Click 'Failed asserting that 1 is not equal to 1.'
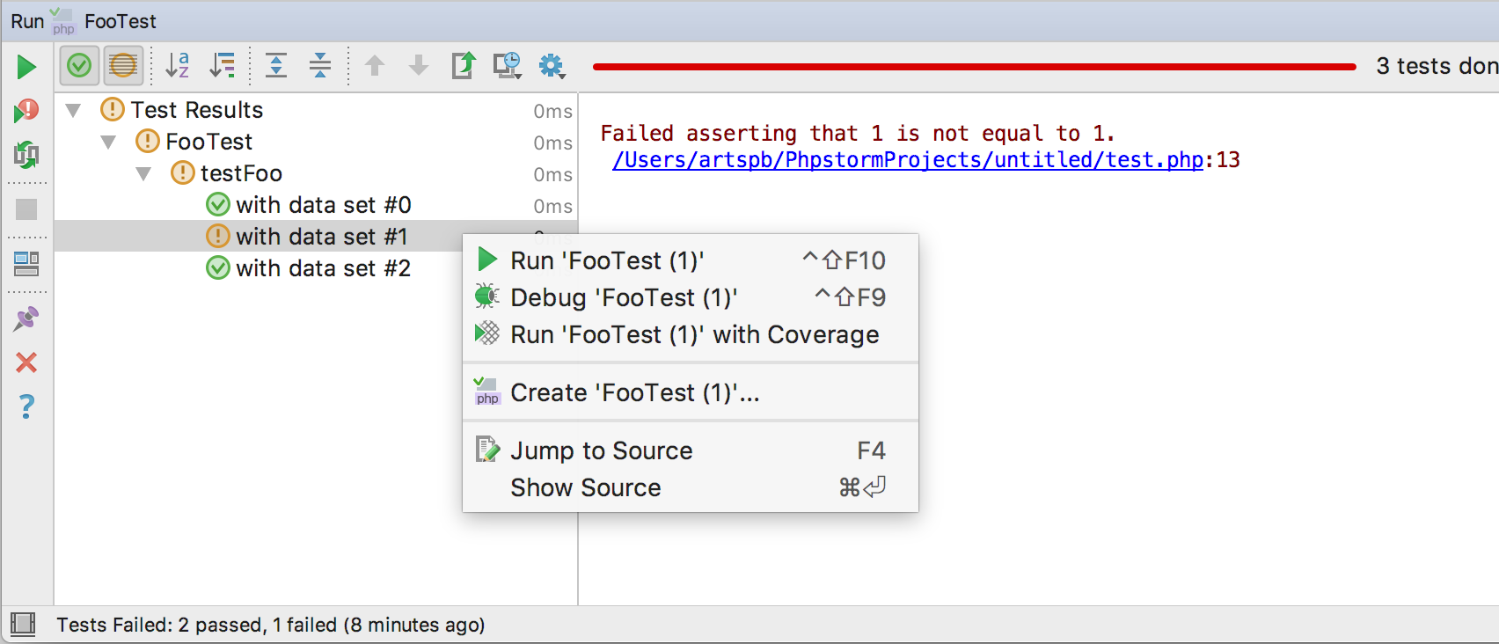 [858, 134]
